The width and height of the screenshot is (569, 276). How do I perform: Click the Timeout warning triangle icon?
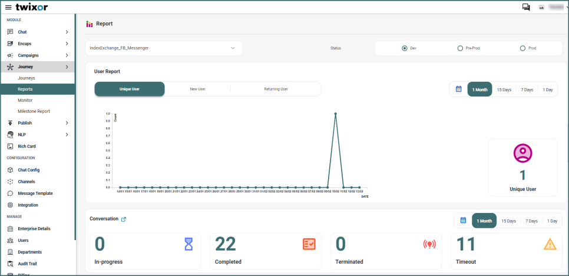pyautogui.click(x=550, y=244)
